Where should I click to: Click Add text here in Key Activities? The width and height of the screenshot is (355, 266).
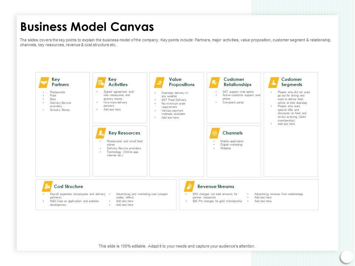(112, 109)
